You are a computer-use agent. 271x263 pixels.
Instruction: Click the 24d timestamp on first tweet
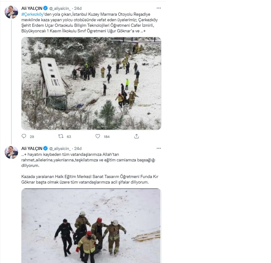click(x=78, y=8)
